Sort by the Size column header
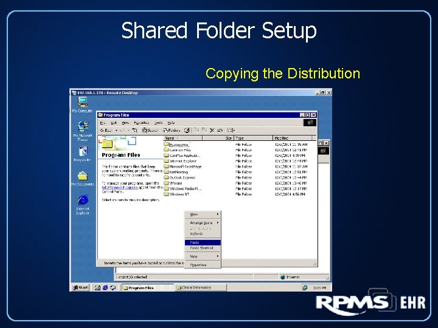438x328 pixels. click(x=218, y=138)
